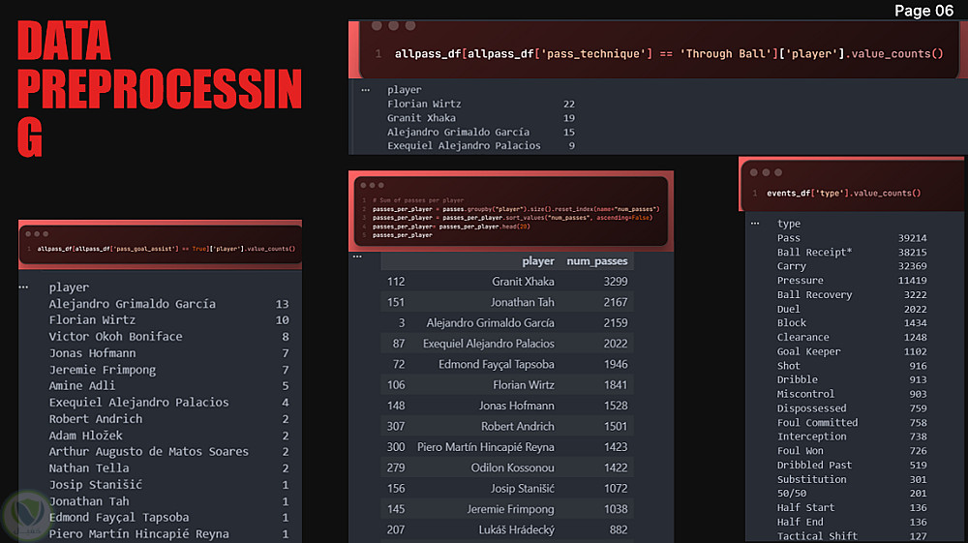Select the 'type' header in the events output

(x=788, y=224)
